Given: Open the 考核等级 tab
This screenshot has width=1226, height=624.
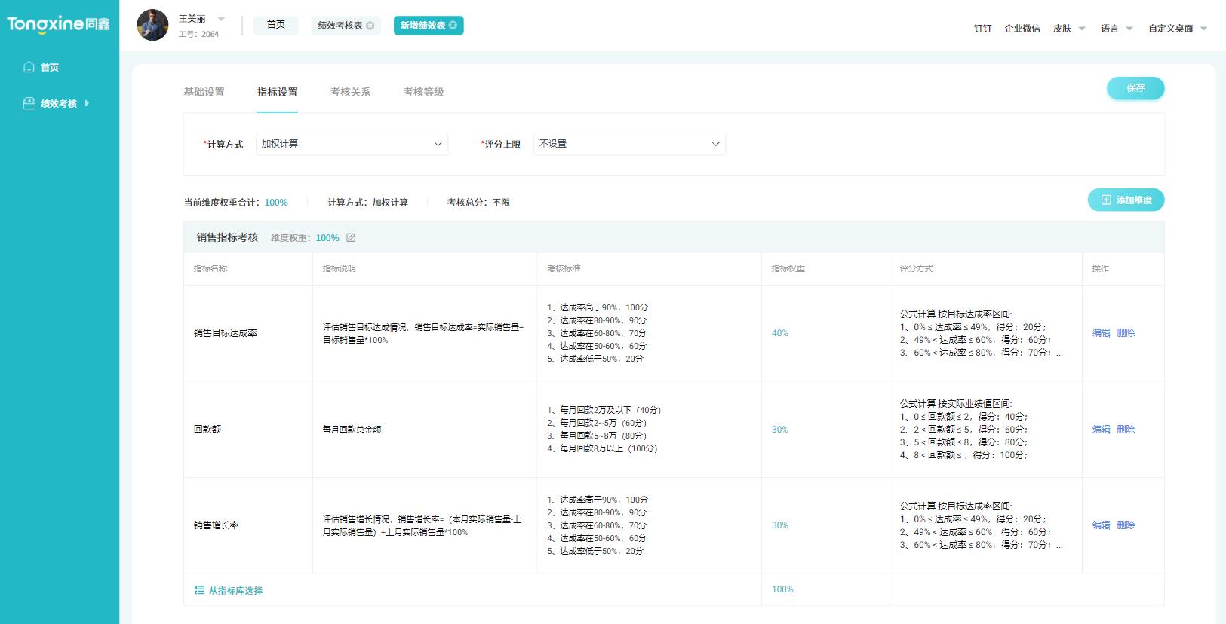Looking at the screenshot, I should (423, 92).
